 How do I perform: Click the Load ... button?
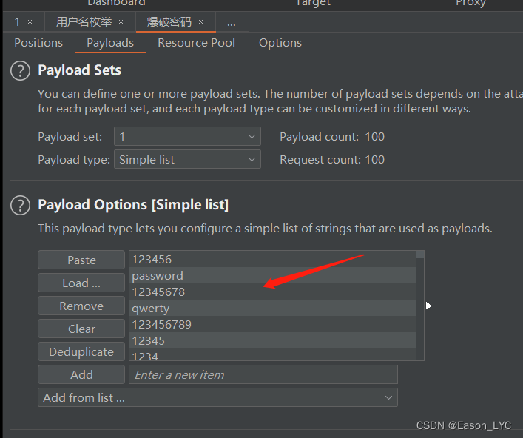(x=81, y=283)
